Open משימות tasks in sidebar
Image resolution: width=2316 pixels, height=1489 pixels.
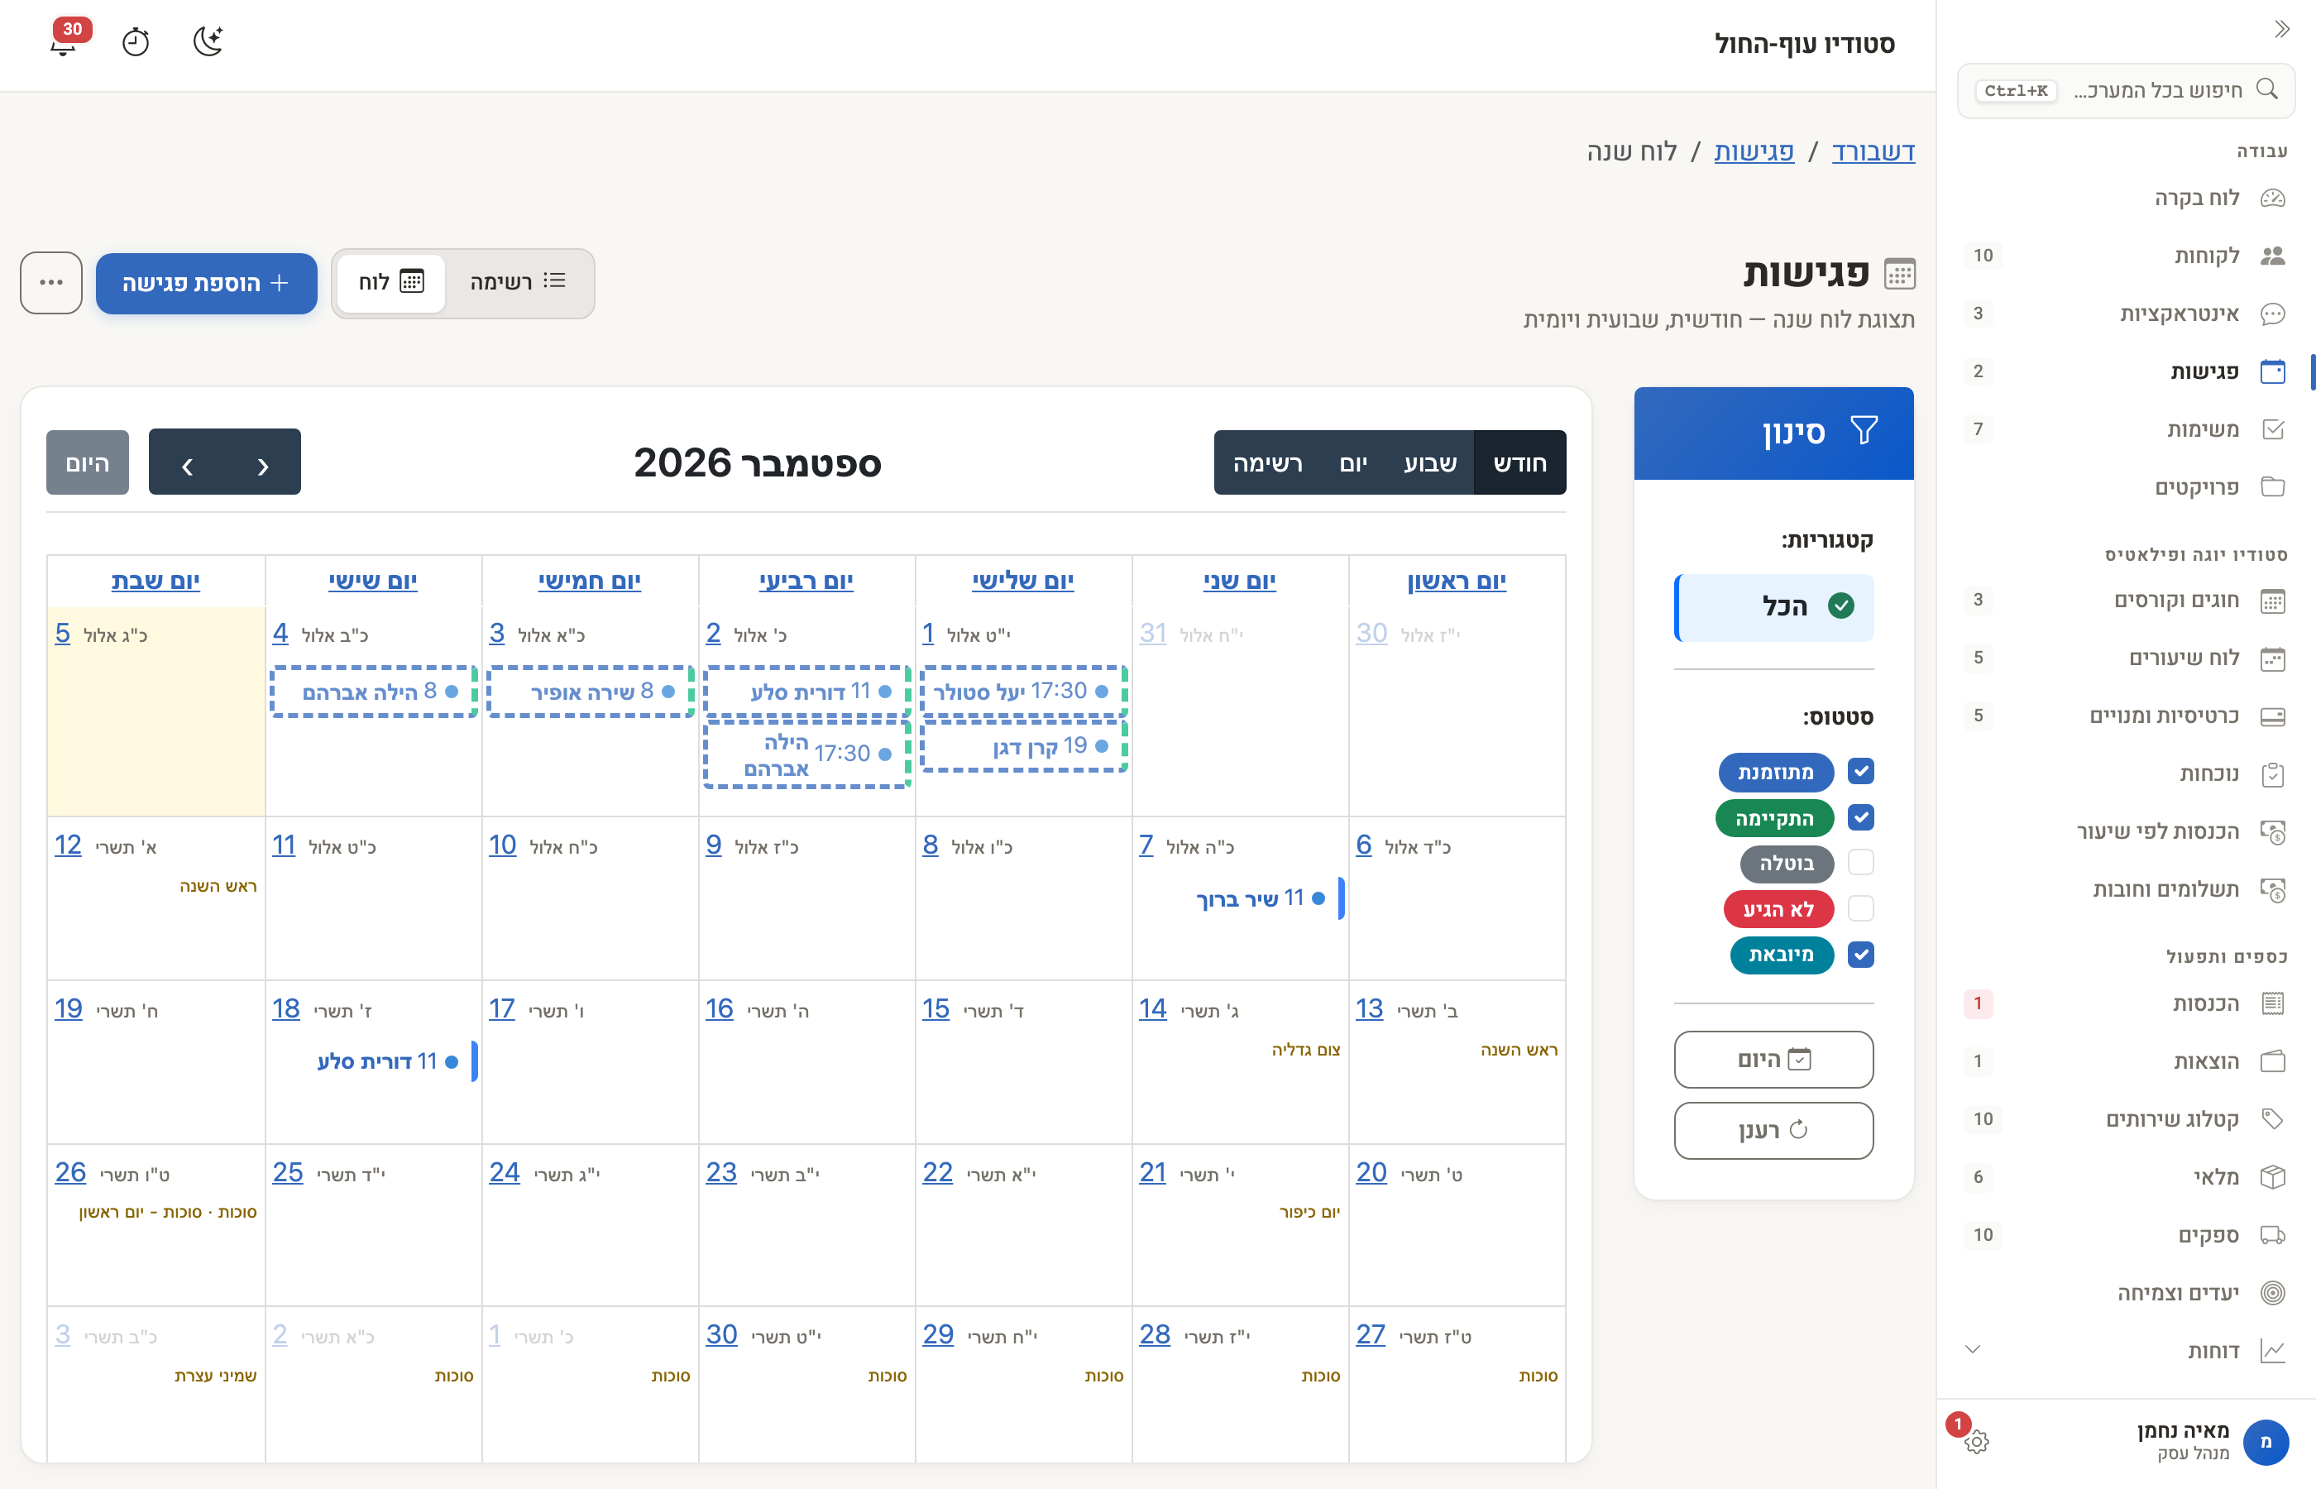(x=2126, y=429)
